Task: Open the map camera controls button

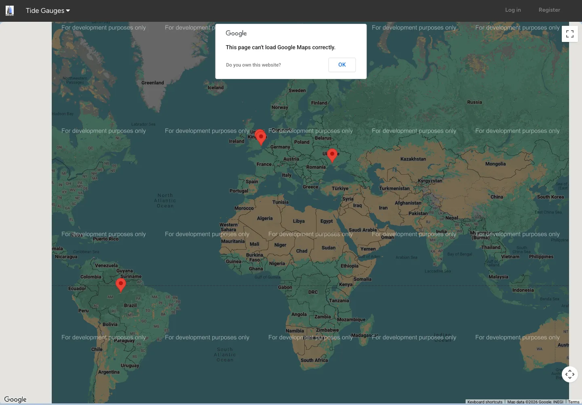Action: coord(570,374)
